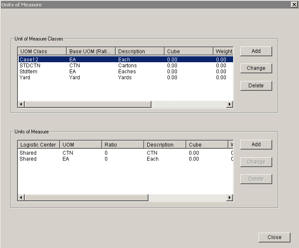Click the CTN UOM cell in lower table

point(68,153)
